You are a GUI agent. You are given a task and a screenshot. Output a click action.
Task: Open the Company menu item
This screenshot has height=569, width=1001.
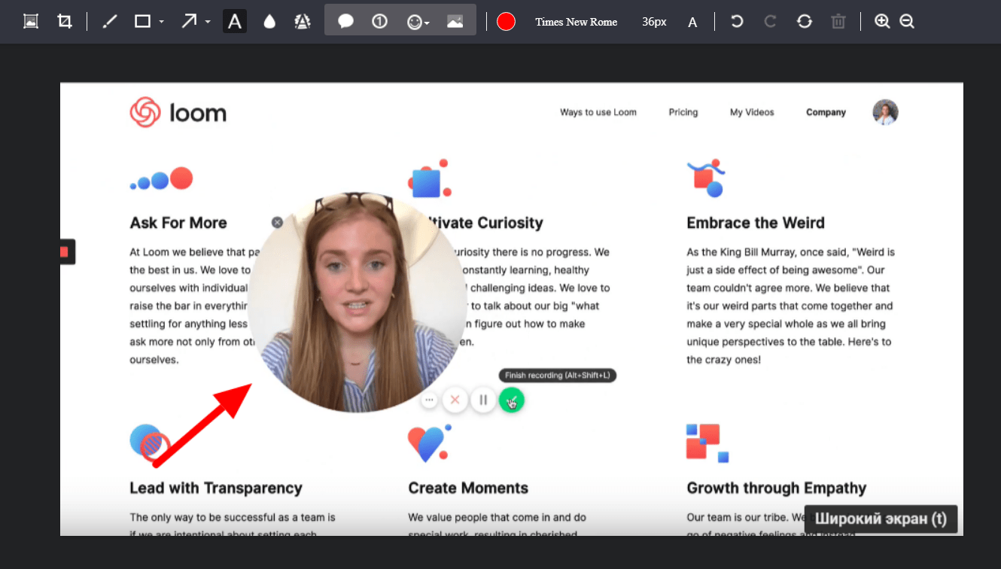pos(826,112)
